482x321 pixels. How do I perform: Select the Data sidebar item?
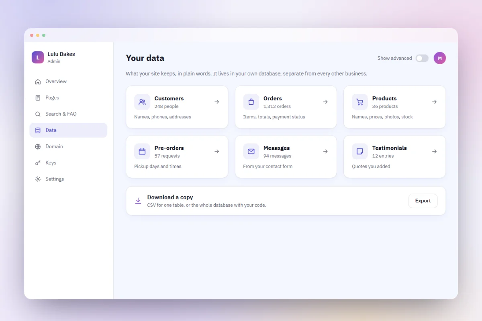coord(68,130)
